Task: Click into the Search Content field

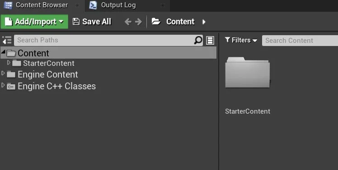Action: pyautogui.click(x=300, y=41)
